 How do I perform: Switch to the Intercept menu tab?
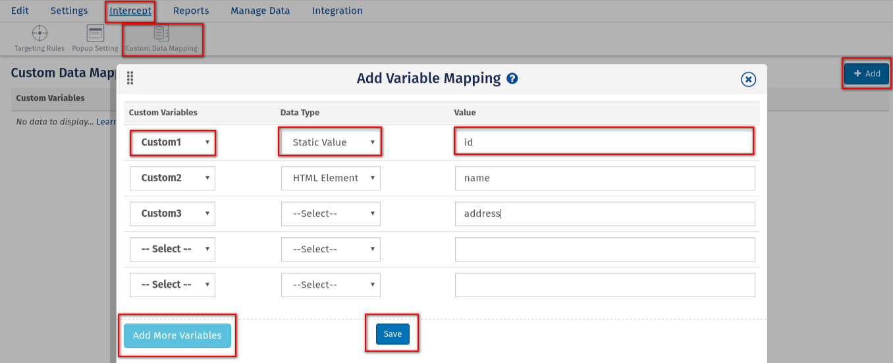(x=130, y=11)
